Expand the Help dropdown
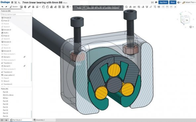 tap(179, 2)
